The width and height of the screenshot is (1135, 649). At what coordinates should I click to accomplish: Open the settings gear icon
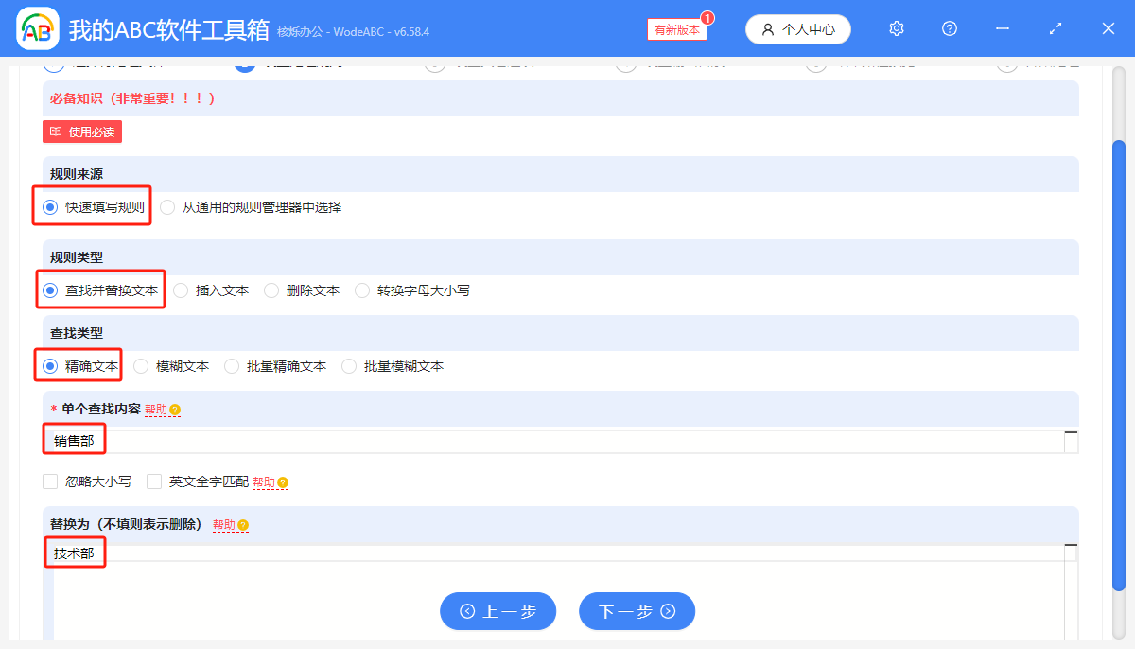coord(896,28)
